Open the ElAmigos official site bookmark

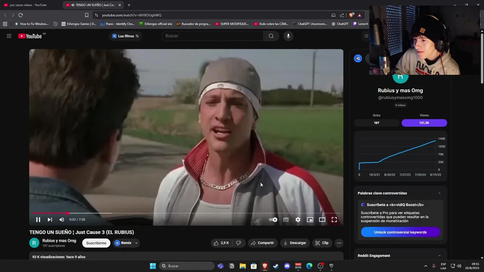155,24
